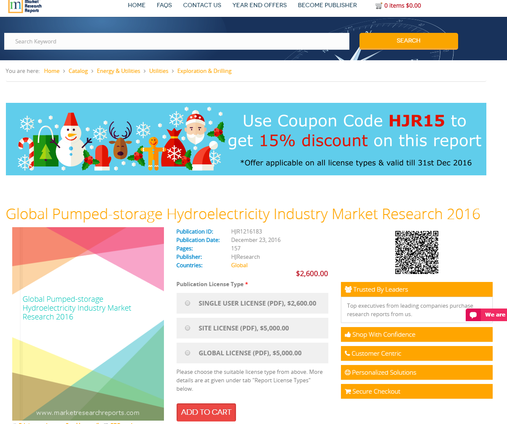Image resolution: width=507 pixels, height=424 pixels.
Task: Click the Utilities breadcrumb link
Action: [x=159, y=71]
